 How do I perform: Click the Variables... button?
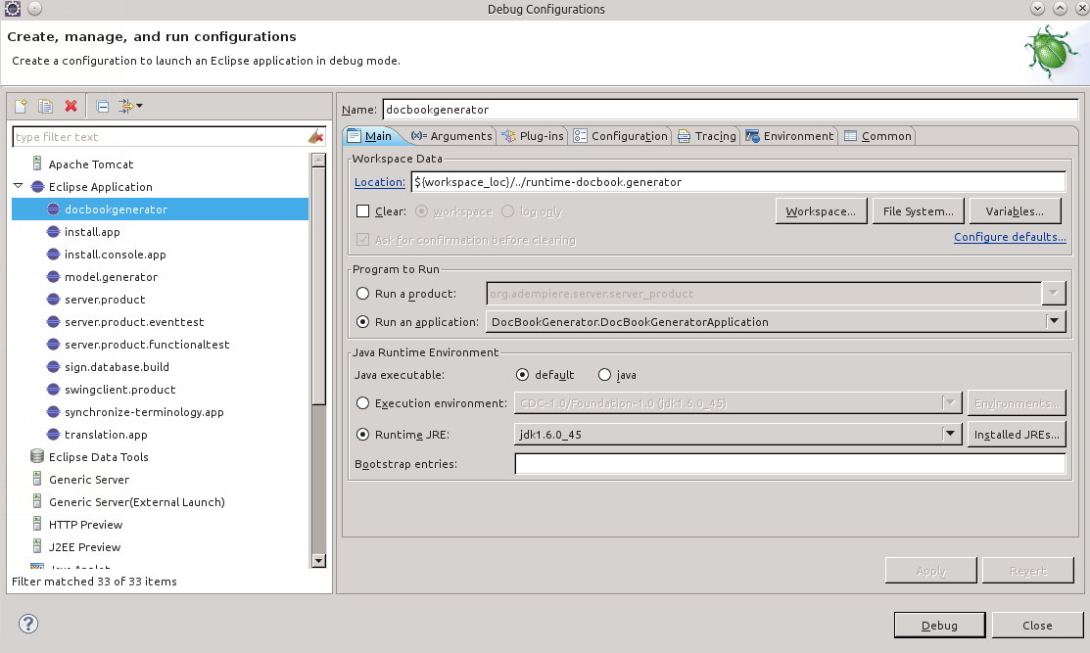tap(1015, 211)
